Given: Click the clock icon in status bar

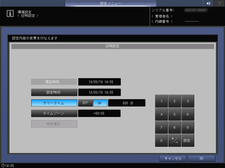Looking at the screenshot, I should tap(3, 165).
